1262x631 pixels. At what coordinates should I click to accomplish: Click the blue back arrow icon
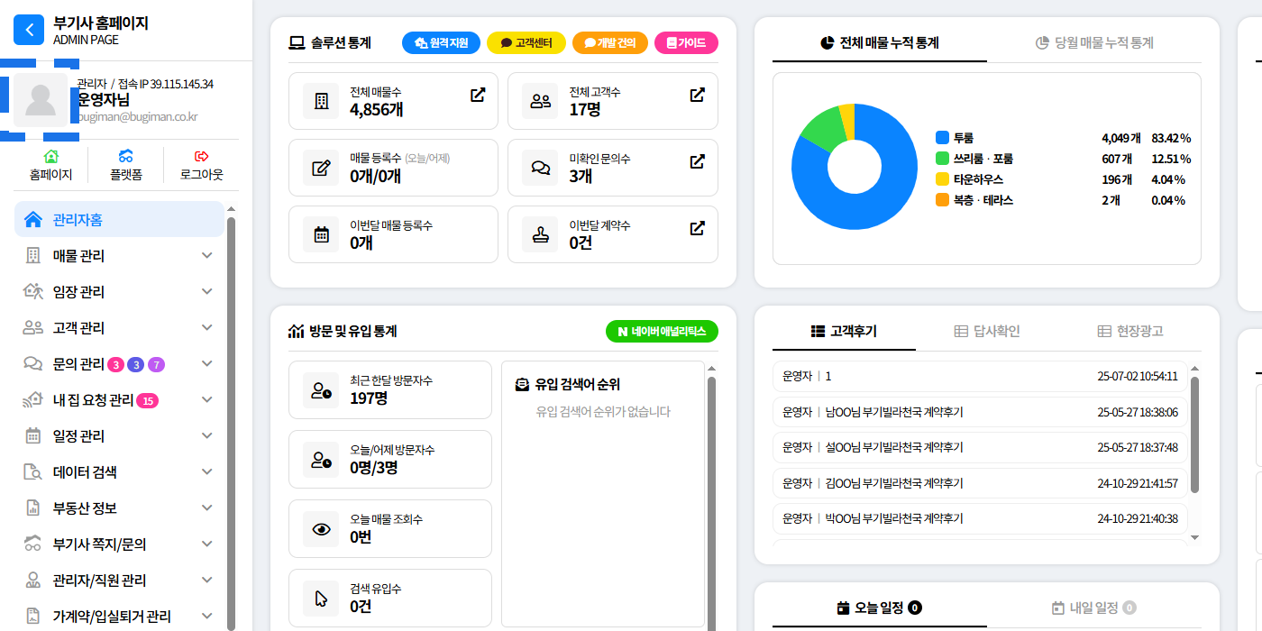[29, 30]
